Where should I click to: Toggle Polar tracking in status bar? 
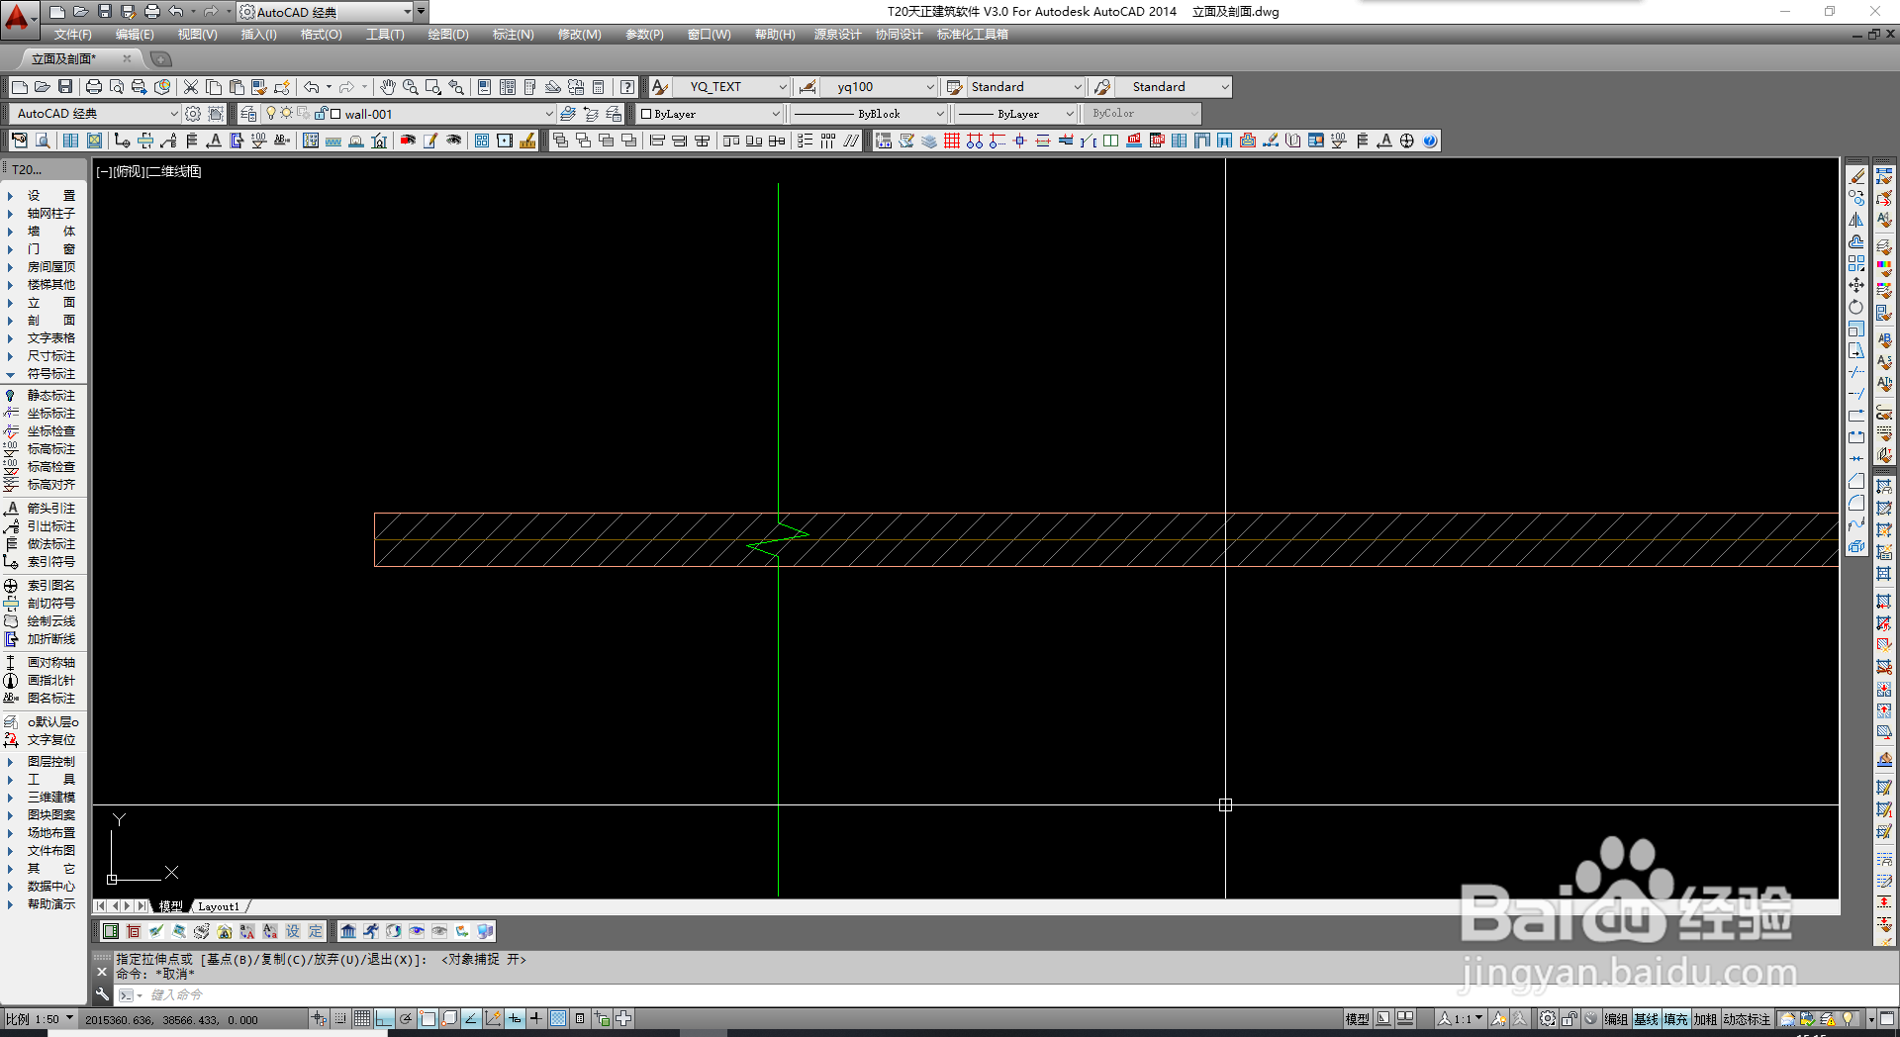406,1018
